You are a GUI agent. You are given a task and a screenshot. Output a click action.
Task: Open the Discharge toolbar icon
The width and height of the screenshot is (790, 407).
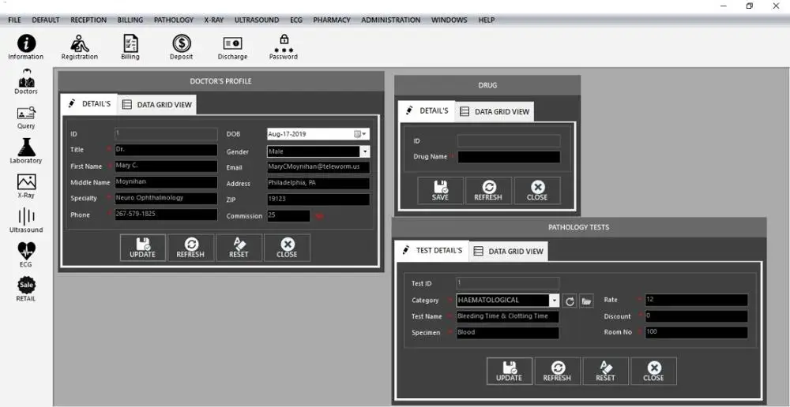(x=232, y=47)
